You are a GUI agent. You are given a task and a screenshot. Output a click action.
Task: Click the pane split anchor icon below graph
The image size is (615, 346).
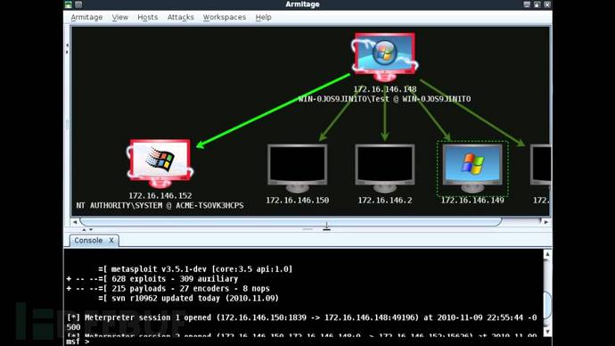(x=326, y=227)
